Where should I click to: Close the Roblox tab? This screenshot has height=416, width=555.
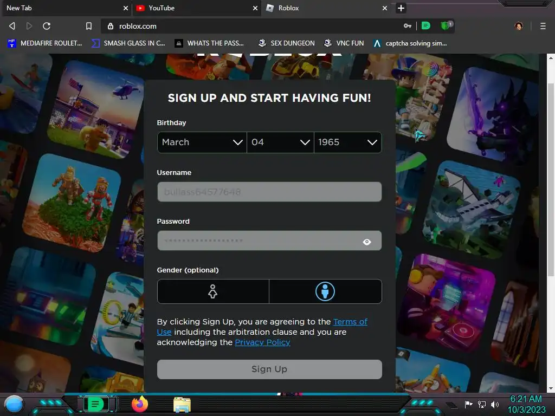[385, 8]
